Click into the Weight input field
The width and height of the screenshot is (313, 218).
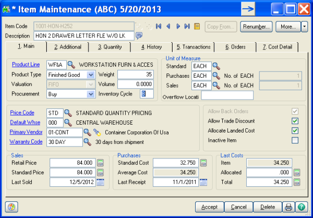[135, 75]
